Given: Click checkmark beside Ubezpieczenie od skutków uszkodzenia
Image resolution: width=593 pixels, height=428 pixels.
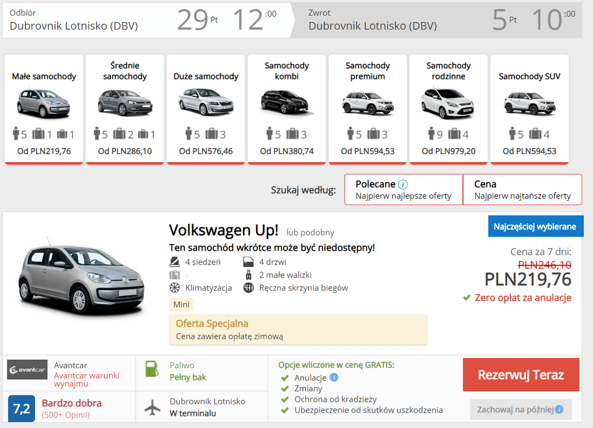Looking at the screenshot, I should (285, 410).
